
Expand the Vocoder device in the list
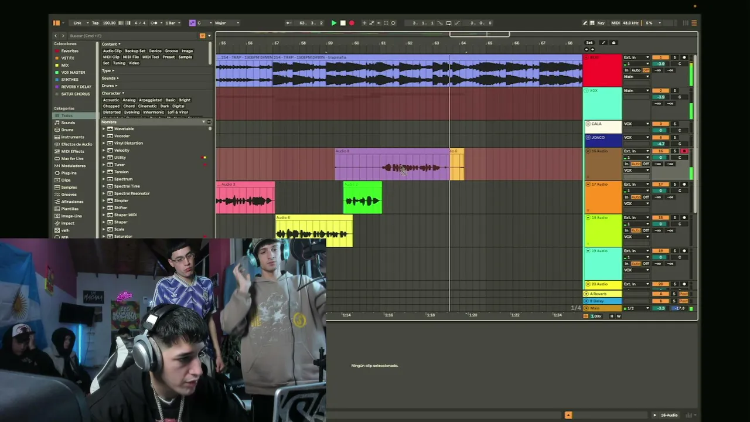[104, 136]
